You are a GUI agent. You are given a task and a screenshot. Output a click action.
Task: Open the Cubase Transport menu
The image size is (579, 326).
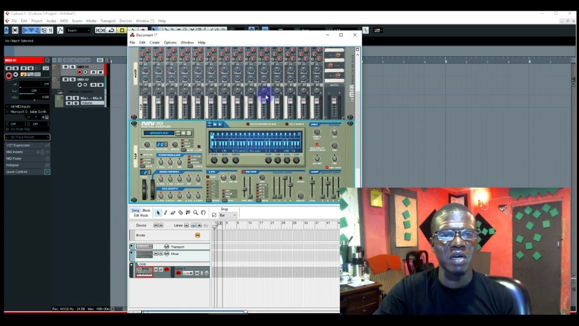tap(108, 21)
